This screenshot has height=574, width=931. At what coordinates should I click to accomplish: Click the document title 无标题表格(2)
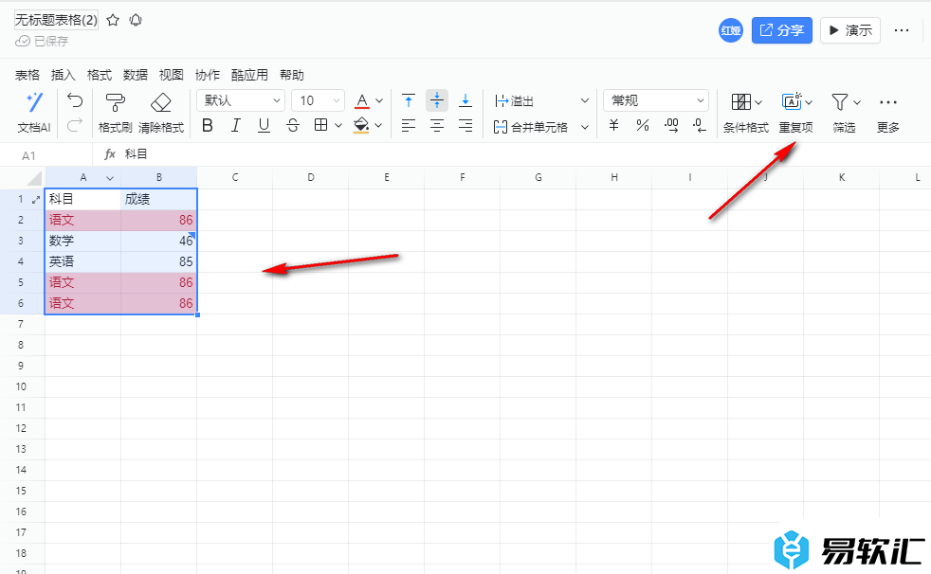pyautogui.click(x=56, y=20)
